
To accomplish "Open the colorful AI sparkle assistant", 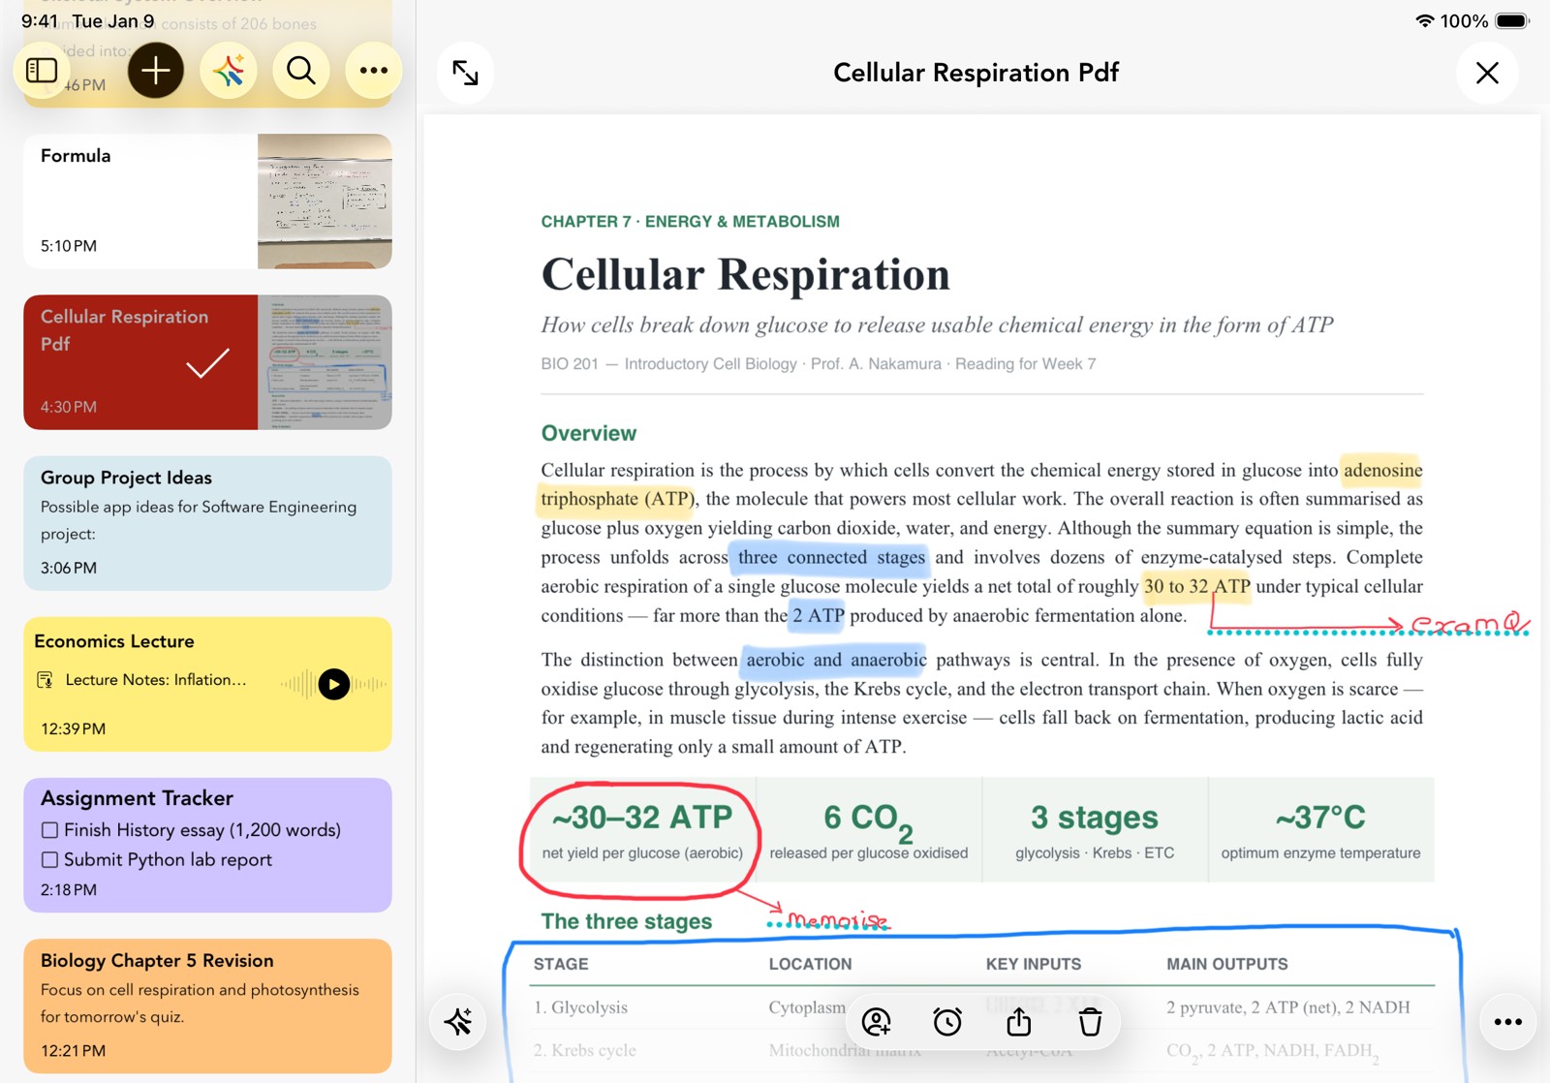I will [229, 70].
